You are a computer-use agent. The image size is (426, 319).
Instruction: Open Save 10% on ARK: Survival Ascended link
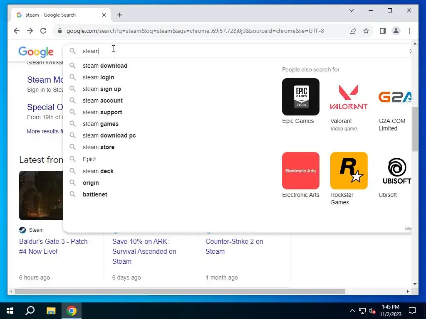pos(144,251)
